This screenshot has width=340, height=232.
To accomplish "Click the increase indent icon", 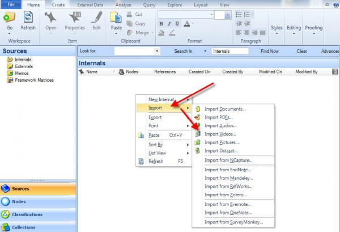I will pyautogui.click(x=247, y=24).
